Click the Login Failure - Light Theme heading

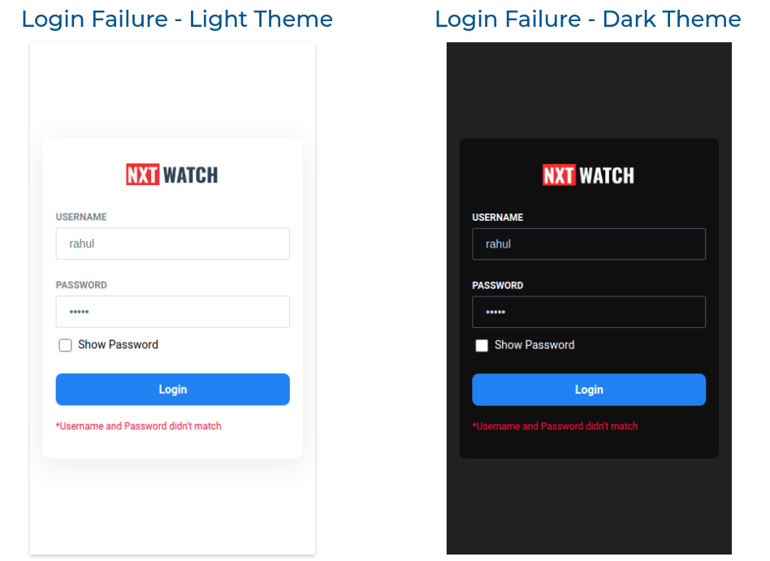pos(177,19)
